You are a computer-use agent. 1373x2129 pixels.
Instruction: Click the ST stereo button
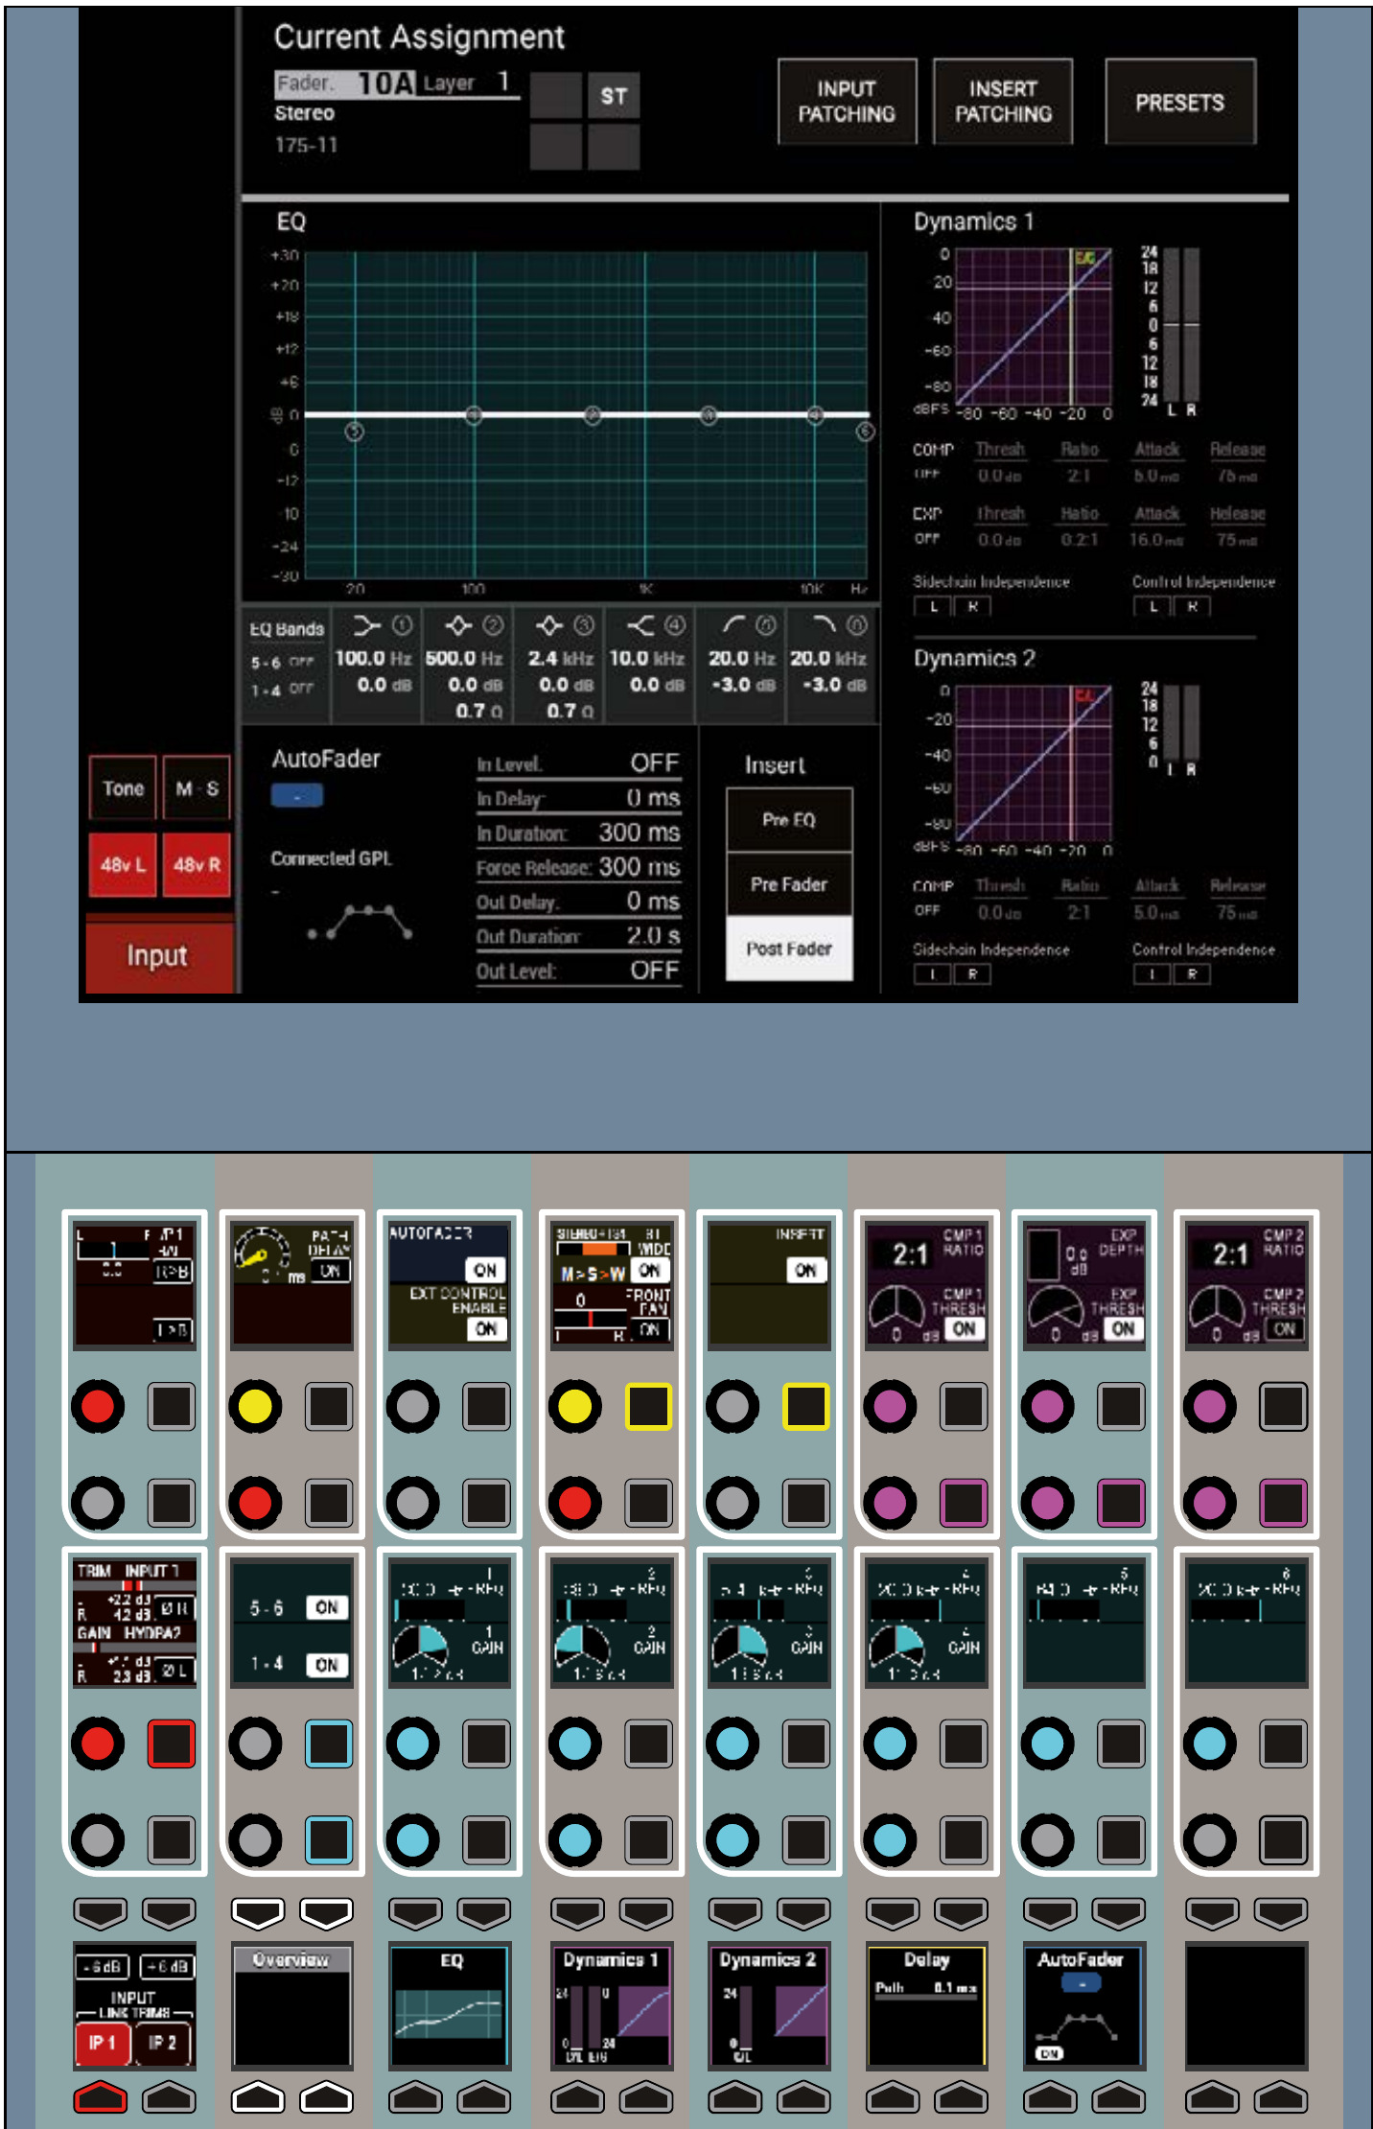coord(614,96)
